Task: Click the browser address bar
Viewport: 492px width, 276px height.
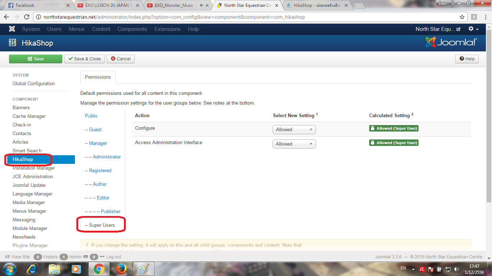Action: click(250, 17)
